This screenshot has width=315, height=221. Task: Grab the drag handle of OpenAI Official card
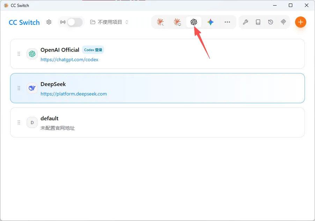tap(19, 54)
